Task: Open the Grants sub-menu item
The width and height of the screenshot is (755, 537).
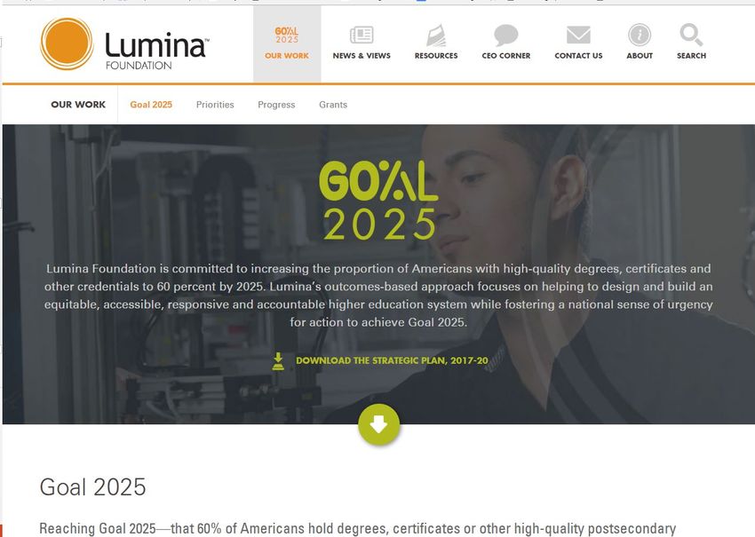Action: pos(333,105)
